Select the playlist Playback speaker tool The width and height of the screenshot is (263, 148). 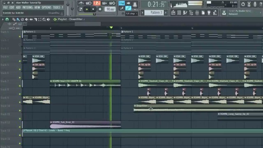pos(48,19)
